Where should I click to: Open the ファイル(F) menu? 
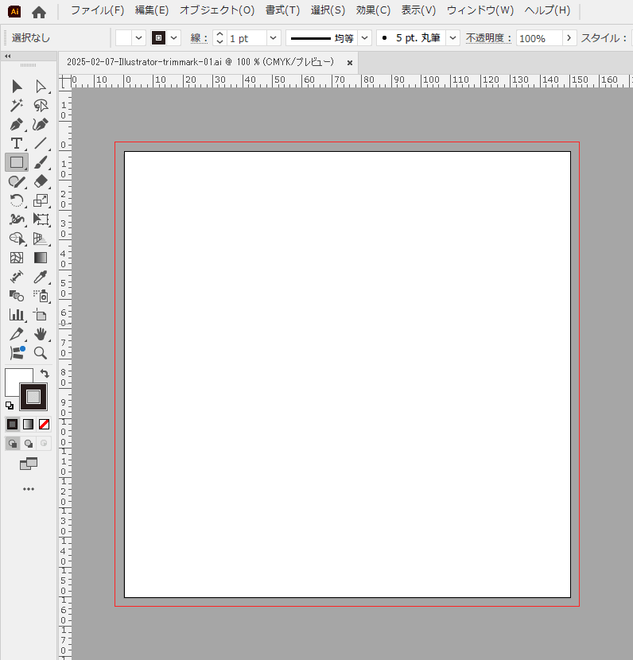[98, 10]
